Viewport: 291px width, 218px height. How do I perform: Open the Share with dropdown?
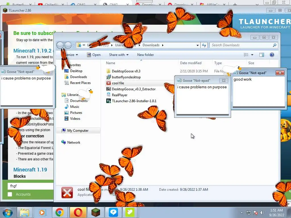[119, 55]
